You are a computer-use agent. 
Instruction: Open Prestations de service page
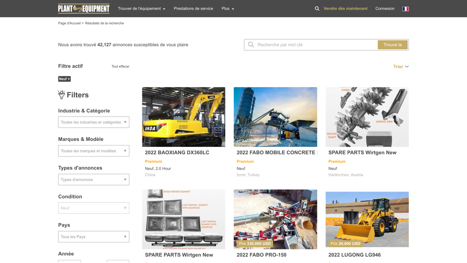[193, 9]
